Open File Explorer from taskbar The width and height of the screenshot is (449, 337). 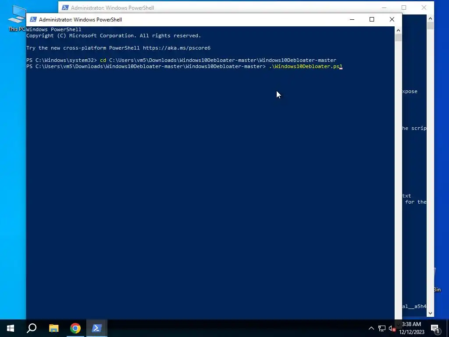pos(53,328)
